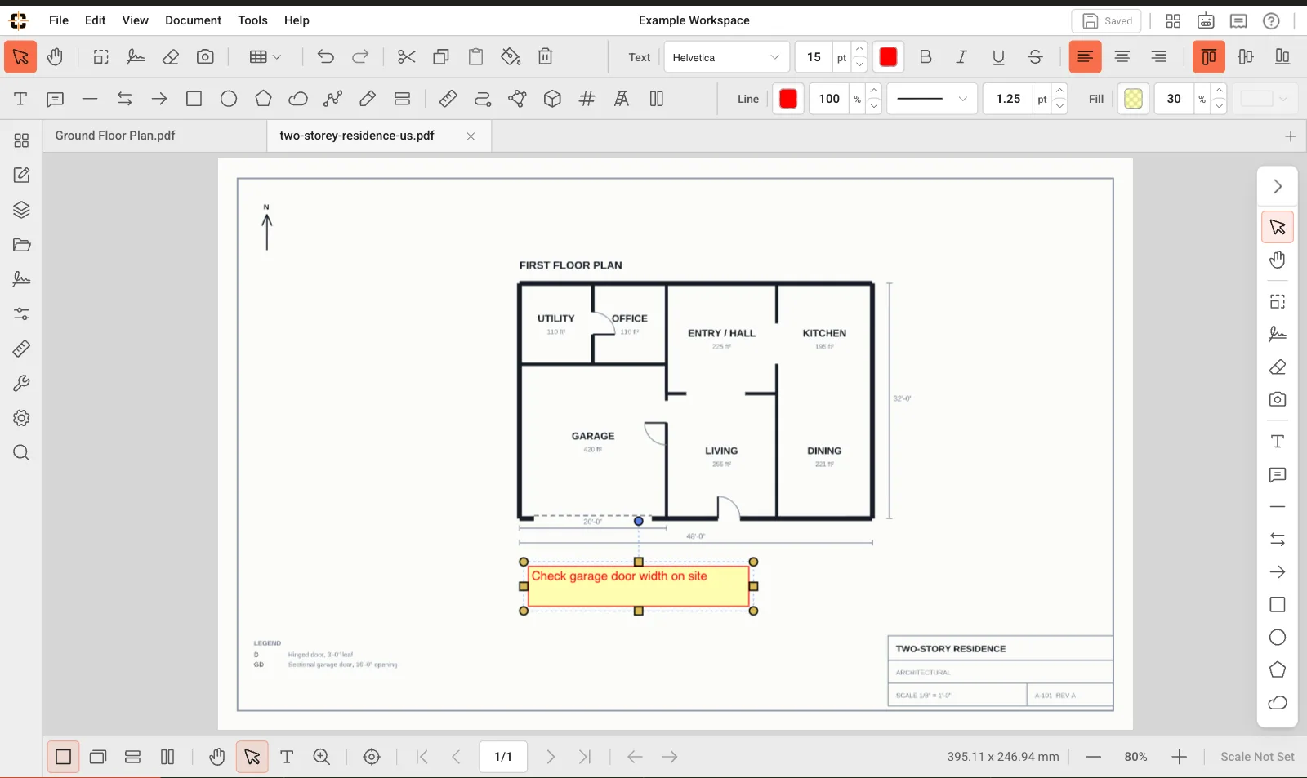The width and height of the screenshot is (1307, 778).
Task: Open the Document menu
Action: tap(193, 20)
